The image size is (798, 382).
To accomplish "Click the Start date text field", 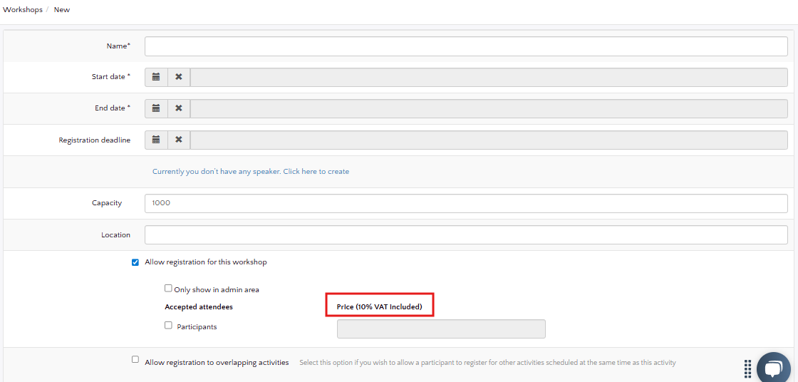I will [489, 77].
